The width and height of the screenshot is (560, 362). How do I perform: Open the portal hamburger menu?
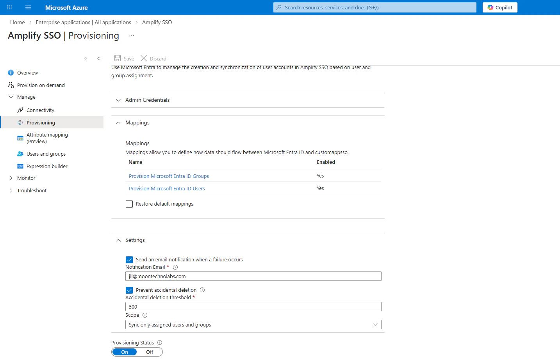(28, 7)
